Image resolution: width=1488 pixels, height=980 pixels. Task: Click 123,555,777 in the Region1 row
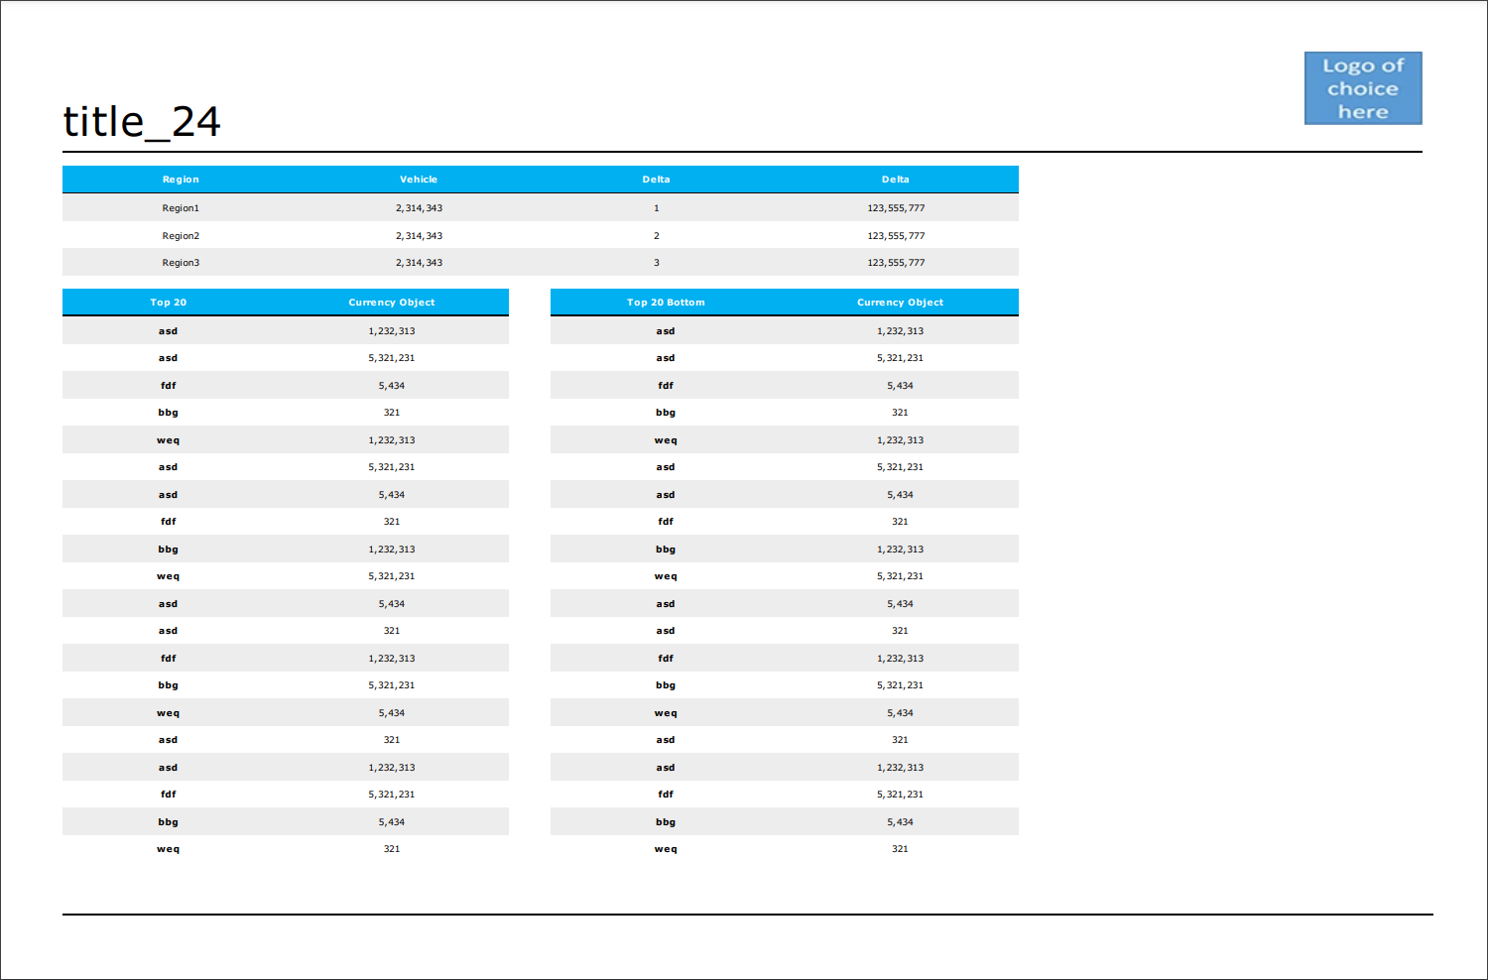pos(896,208)
